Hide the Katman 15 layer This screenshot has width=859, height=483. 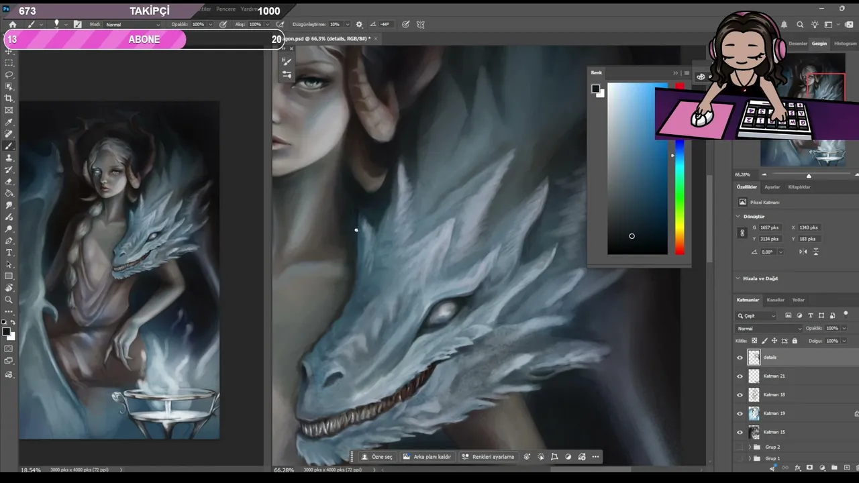coord(740,432)
